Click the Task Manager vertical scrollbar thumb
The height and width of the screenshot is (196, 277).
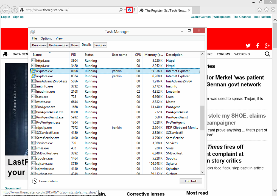point(202,118)
